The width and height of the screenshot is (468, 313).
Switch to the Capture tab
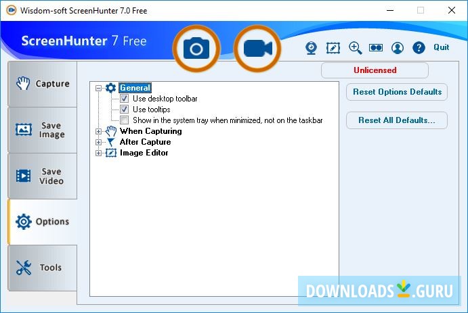pos(43,84)
